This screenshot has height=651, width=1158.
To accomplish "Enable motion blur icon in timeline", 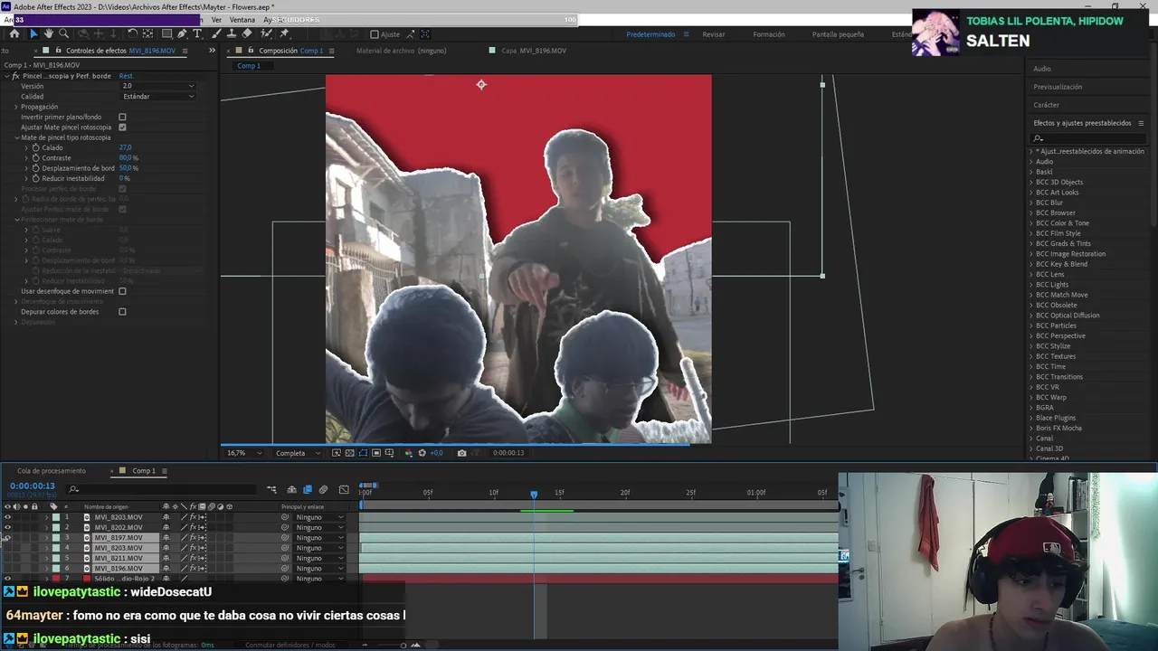I will [323, 489].
